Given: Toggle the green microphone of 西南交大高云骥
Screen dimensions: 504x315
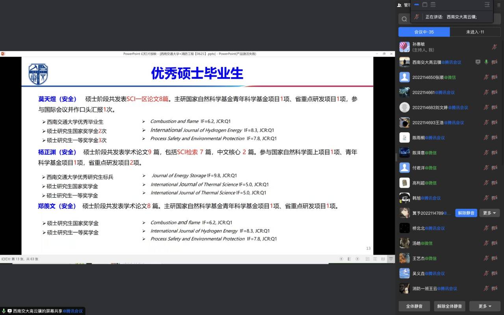Looking at the screenshot, I should coord(486,62).
